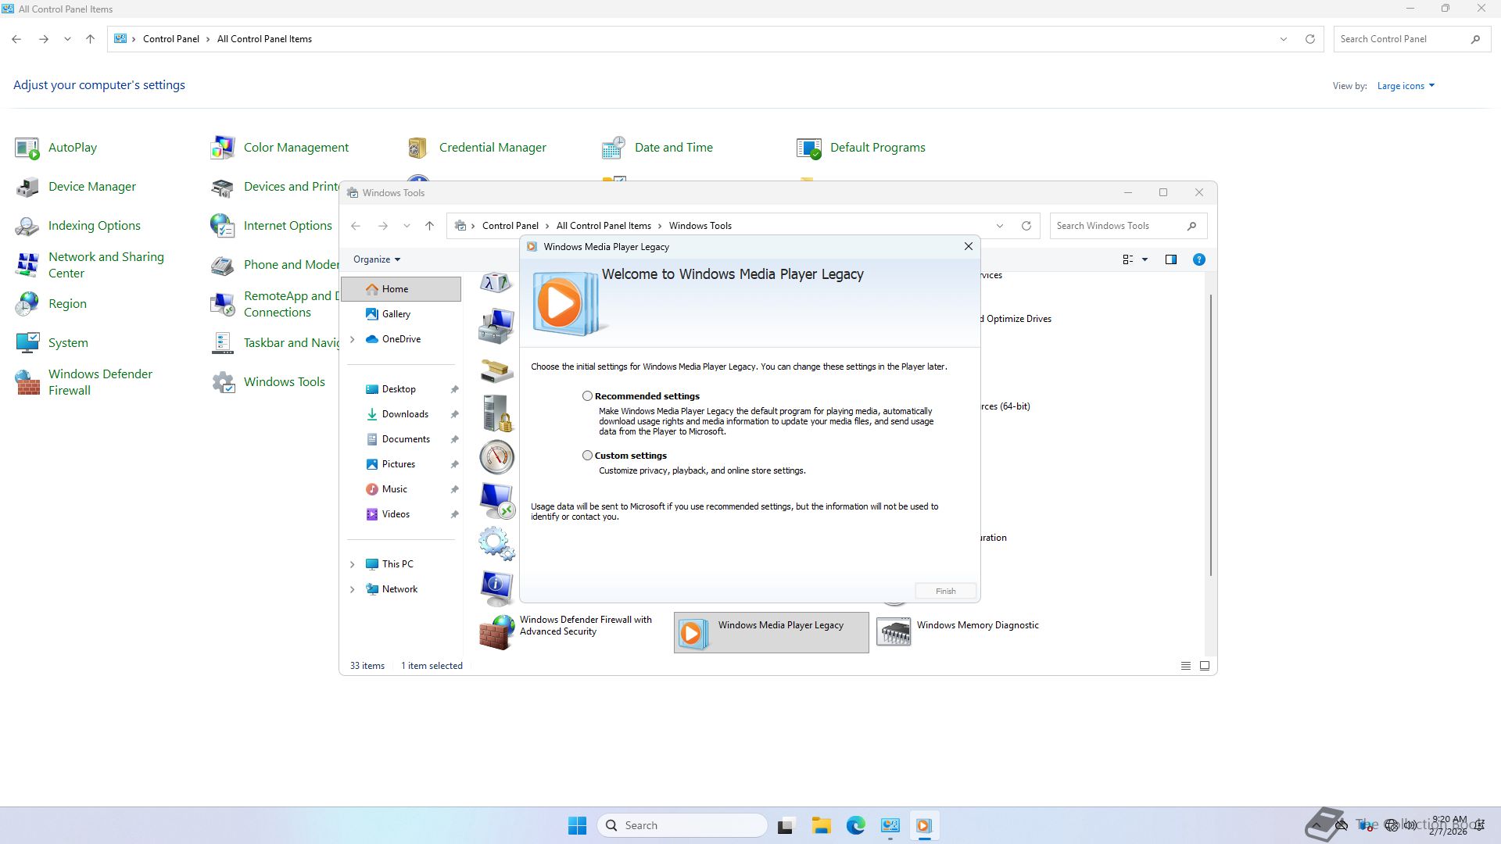Select the Recommended settings radio button

587,396
